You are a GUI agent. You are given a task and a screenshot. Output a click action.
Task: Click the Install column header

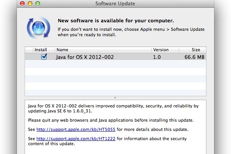point(44,50)
